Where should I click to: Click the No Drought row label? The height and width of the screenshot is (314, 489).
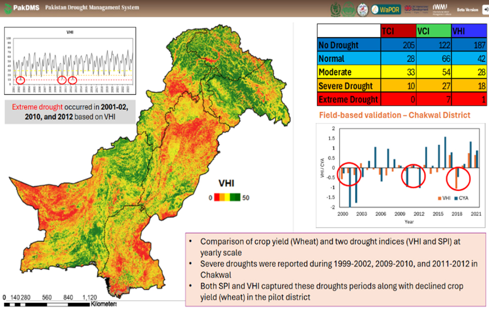tap(338, 45)
